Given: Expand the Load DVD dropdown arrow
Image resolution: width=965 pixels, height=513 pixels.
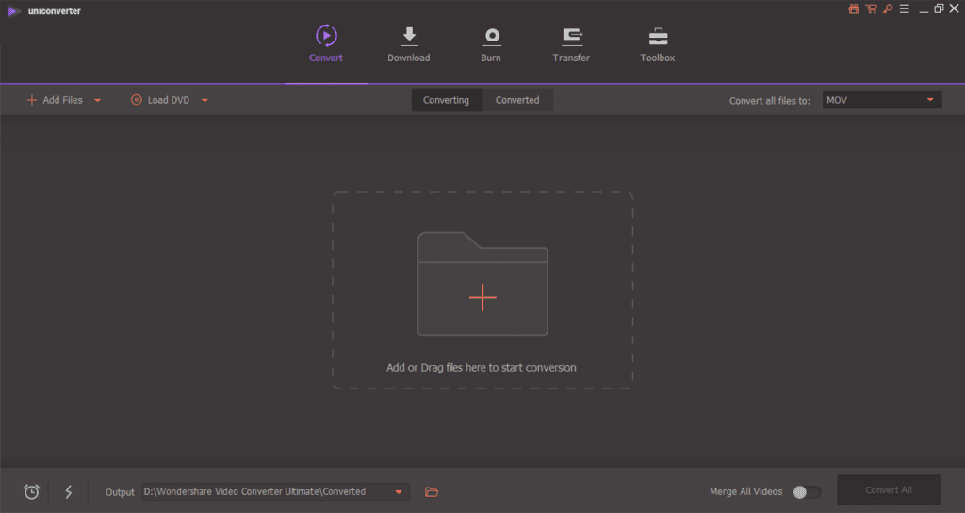Looking at the screenshot, I should tap(204, 100).
